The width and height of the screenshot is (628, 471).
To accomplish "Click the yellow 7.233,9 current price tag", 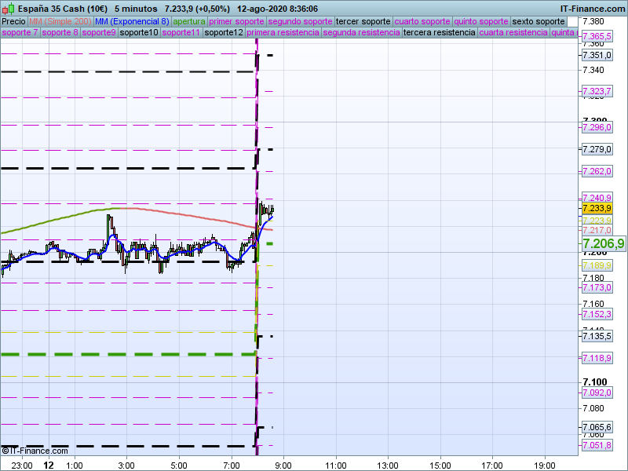I will click(596, 209).
